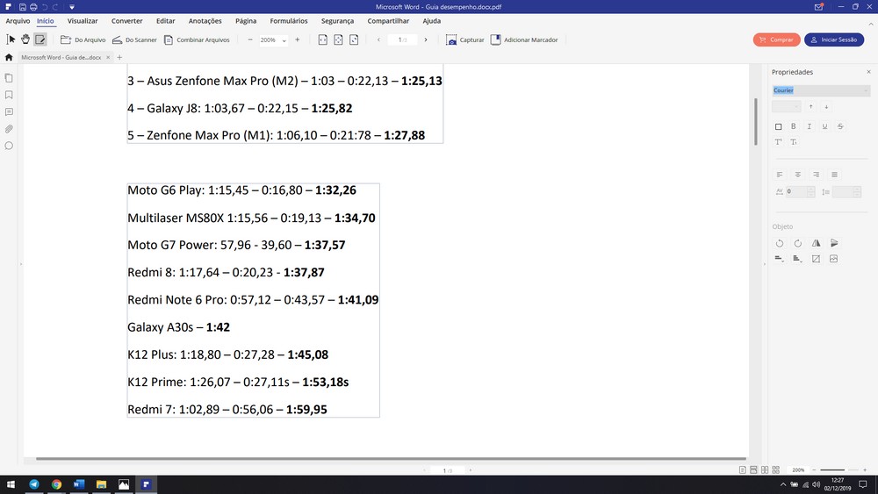Open object distribute dropdown

click(x=798, y=259)
